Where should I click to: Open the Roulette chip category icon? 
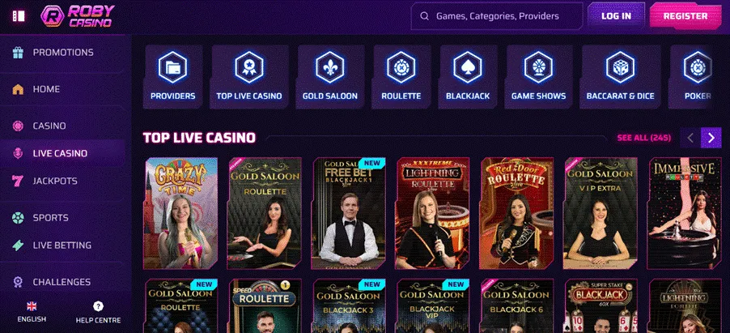(401, 67)
